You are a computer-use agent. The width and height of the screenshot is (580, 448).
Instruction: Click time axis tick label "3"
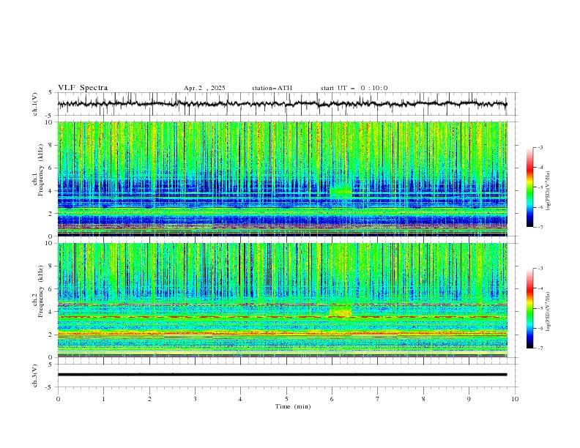[195, 399]
